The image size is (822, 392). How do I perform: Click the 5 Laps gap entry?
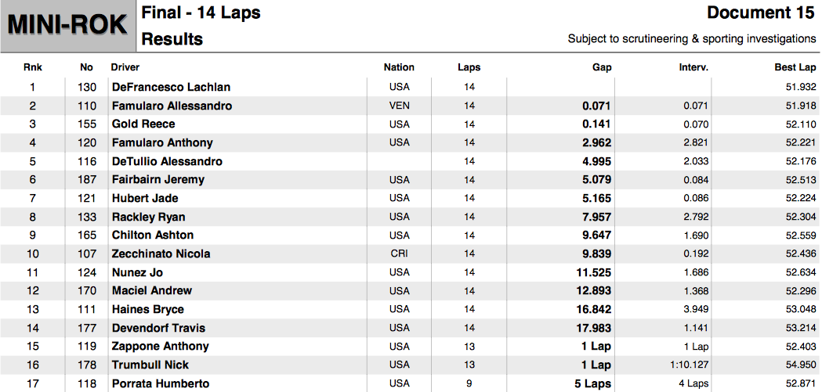593,383
